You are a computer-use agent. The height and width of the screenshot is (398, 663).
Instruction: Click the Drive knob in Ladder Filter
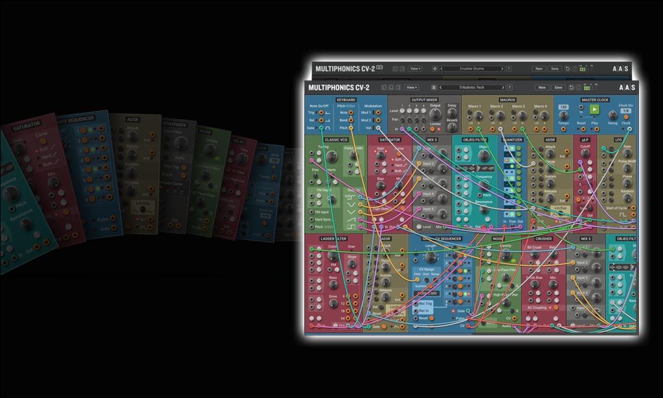(x=333, y=305)
